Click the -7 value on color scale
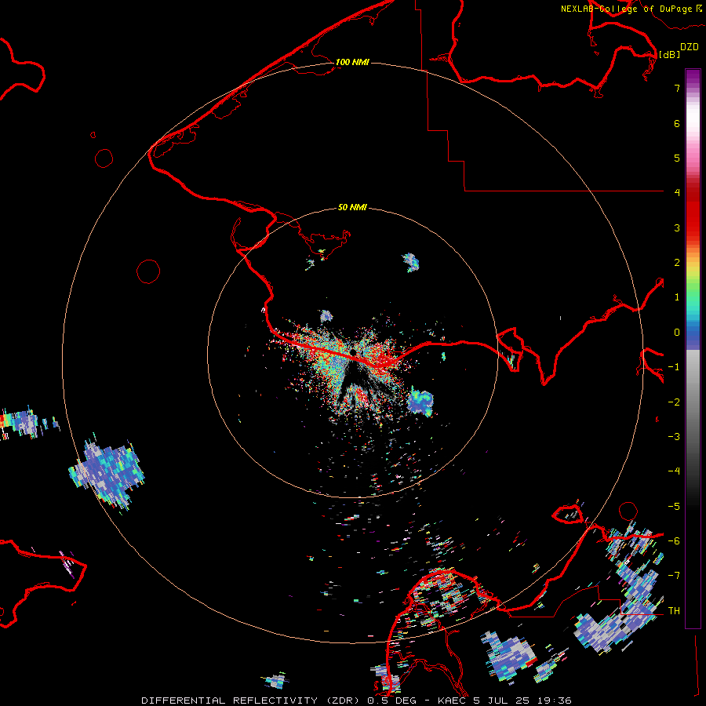The width and height of the screenshot is (706, 706). pos(674,576)
